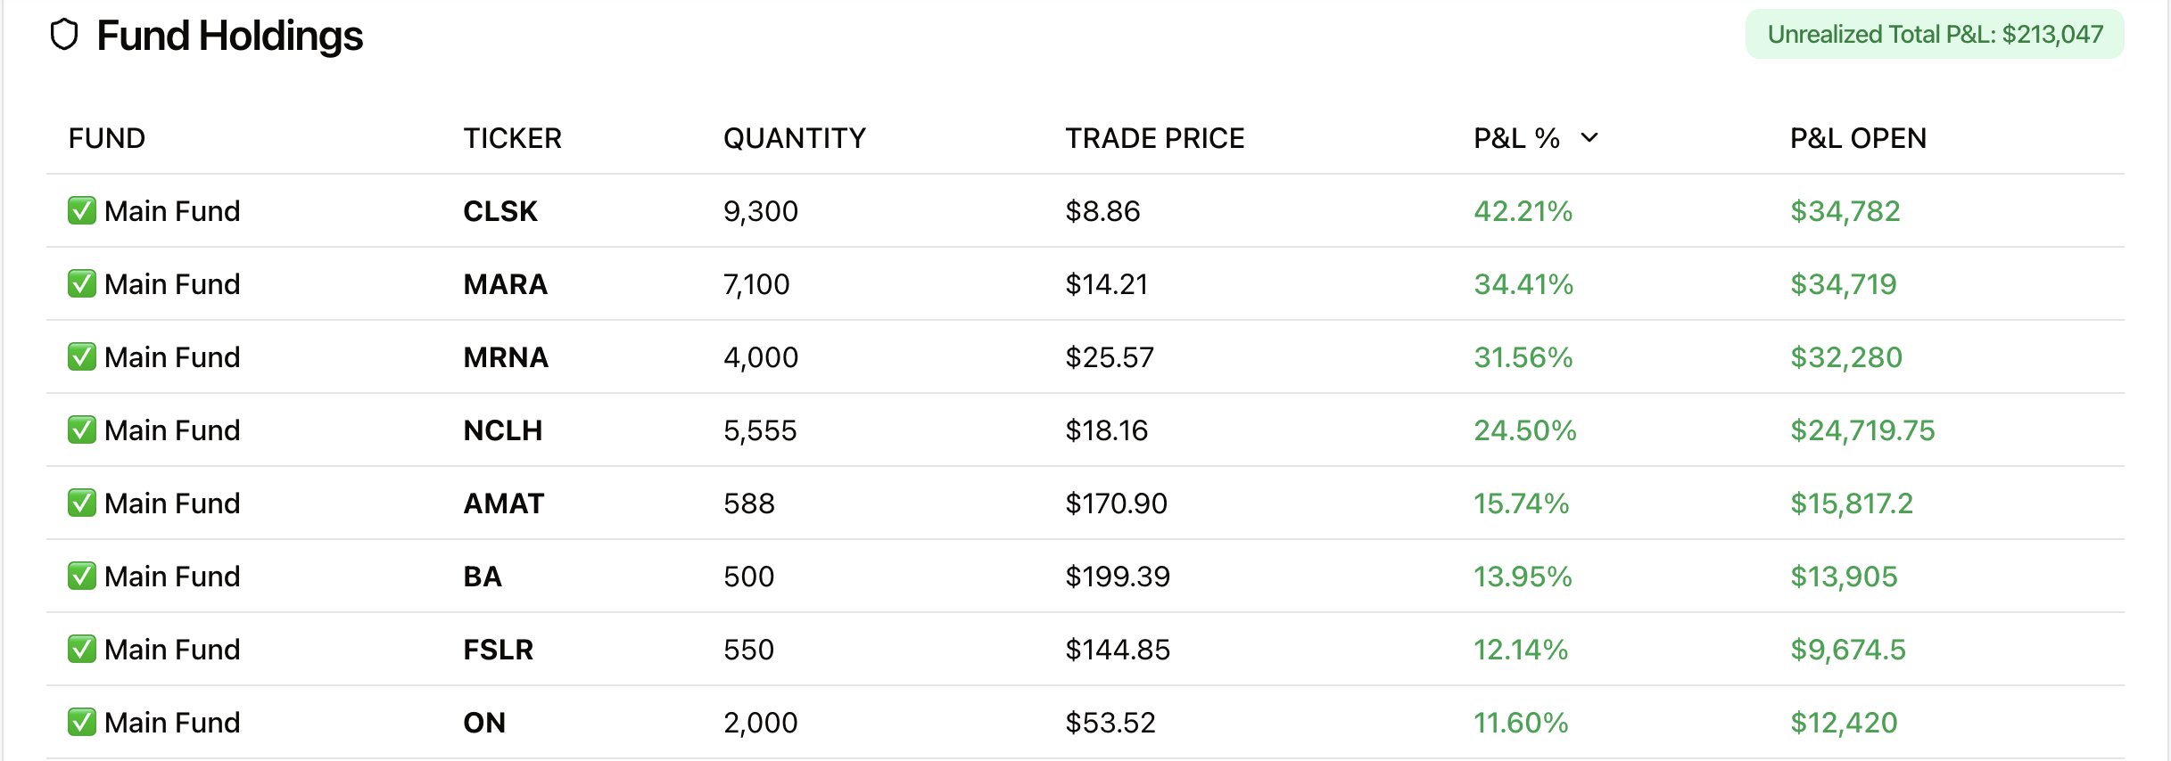Screen dimensions: 2171x761
Task: Click the green check icon on the NCLH row
Action: 82,430
